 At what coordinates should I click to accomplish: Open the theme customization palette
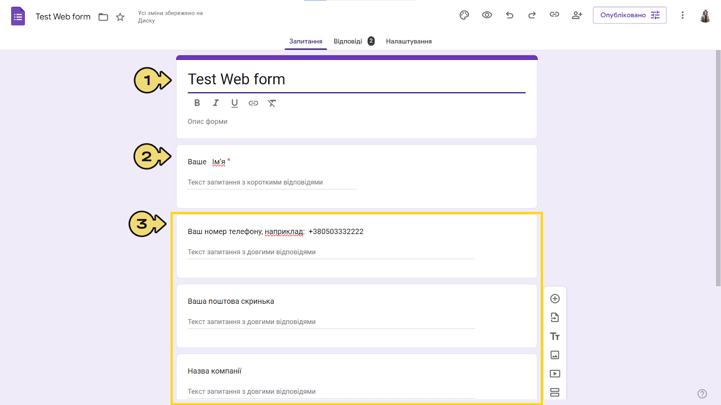(x=464, y=15)
